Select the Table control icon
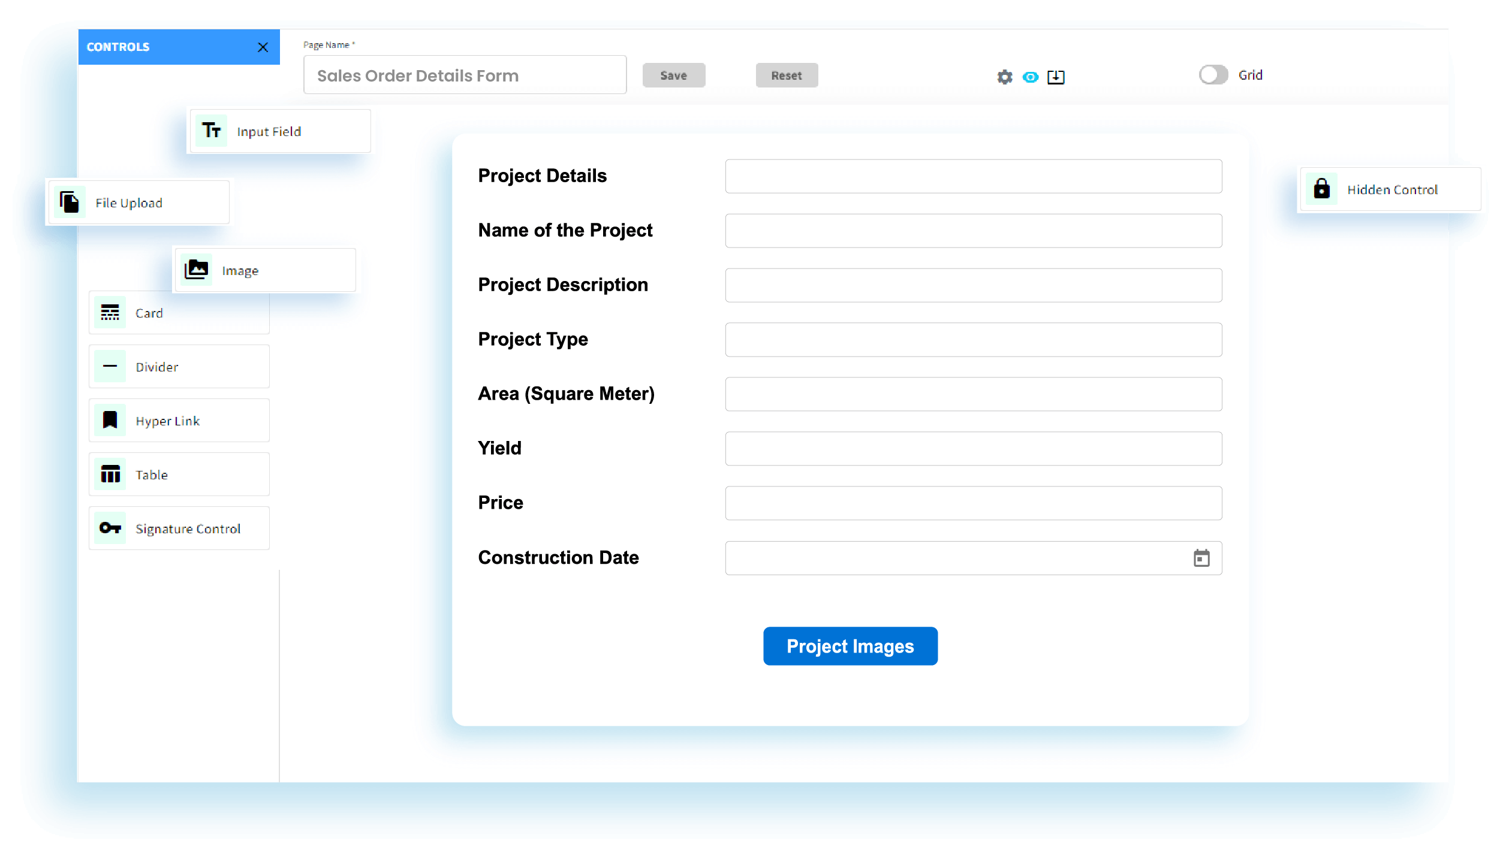 coord(110,475)
